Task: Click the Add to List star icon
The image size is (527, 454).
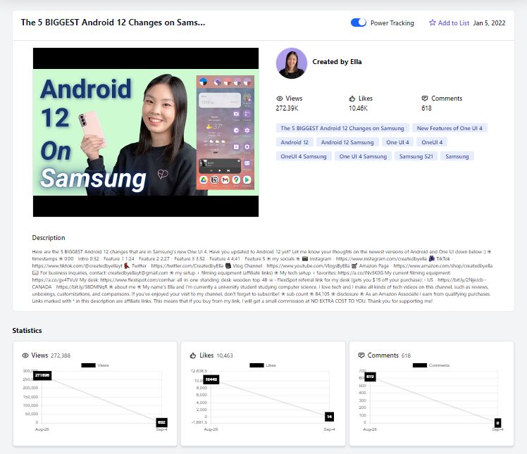Action: 432,23
